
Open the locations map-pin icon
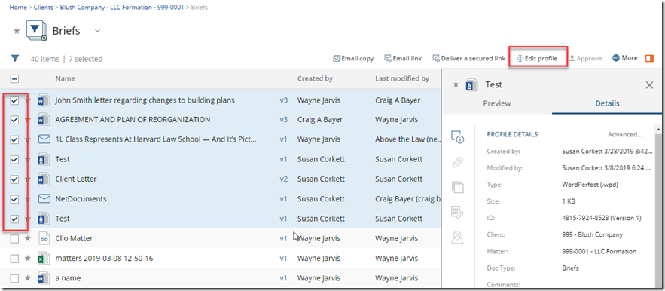[457, 237]
